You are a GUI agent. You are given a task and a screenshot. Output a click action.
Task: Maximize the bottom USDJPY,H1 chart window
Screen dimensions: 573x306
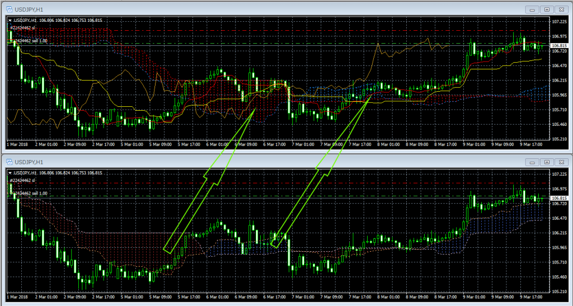(546, 162)
